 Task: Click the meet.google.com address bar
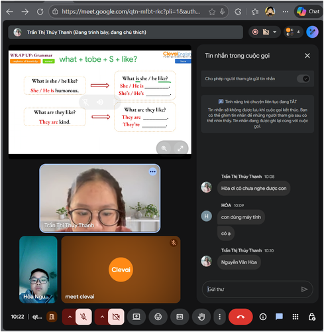[131, 11]
